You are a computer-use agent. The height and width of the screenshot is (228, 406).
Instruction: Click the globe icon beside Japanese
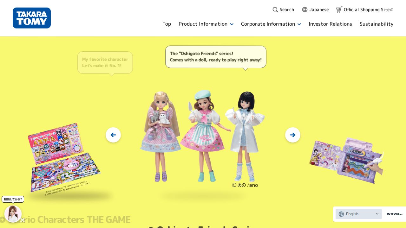305,9
